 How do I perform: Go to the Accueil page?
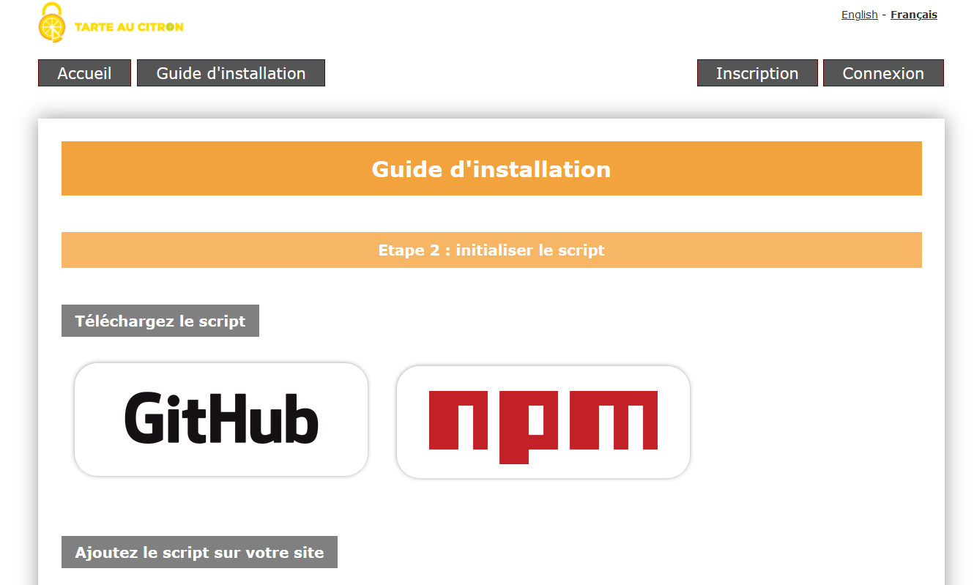[x=84, y=73]
